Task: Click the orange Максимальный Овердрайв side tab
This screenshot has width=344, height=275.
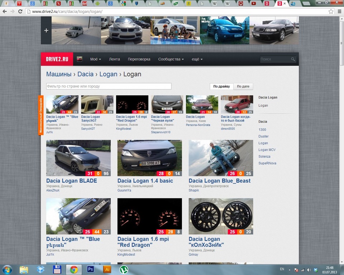Action: click(x=40, y=115)
